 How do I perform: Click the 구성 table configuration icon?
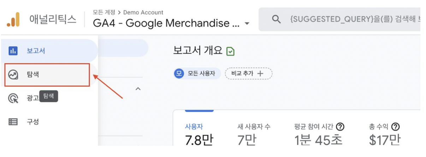pos(13,122)
